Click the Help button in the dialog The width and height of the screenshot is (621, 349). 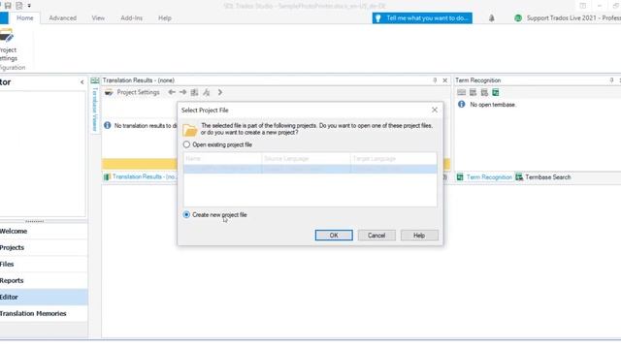(419, 236)
